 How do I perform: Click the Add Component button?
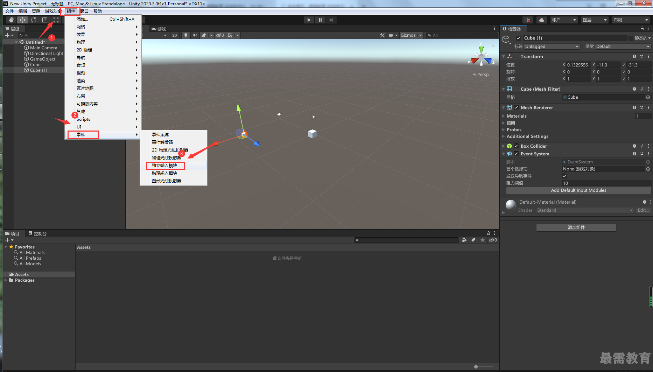[576, 227]
